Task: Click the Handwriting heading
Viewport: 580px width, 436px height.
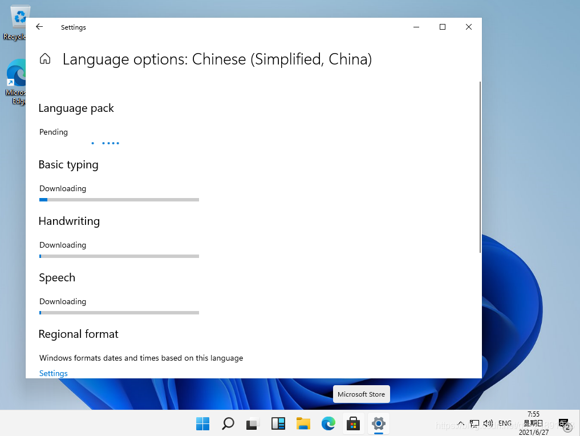Action: pyautogui.click(x=69, y=221)
